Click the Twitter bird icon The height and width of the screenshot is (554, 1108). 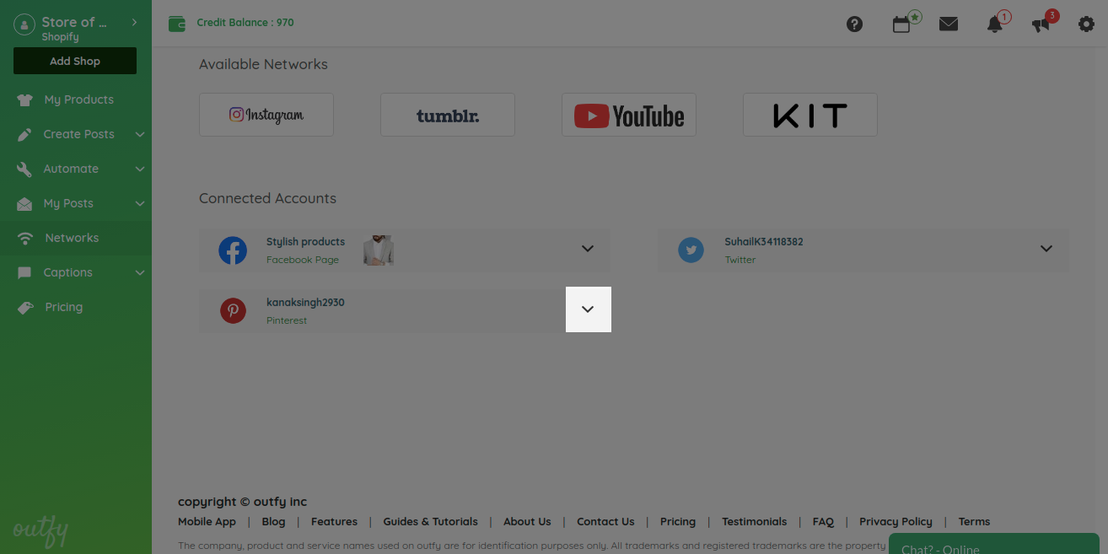click(691, 250)
